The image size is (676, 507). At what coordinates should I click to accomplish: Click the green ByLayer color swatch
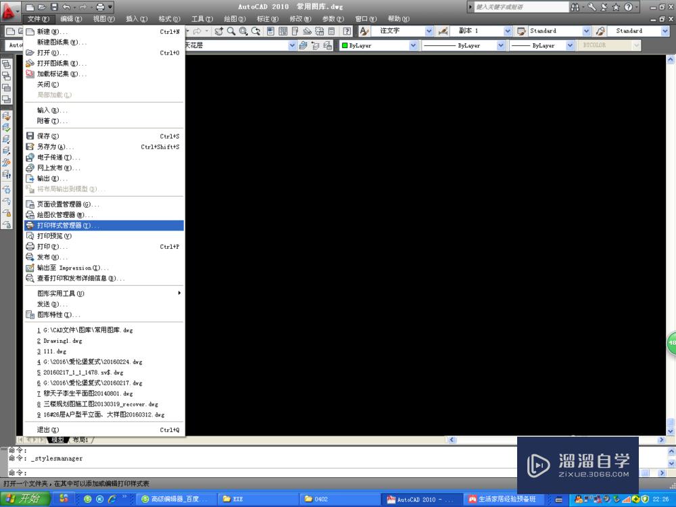click(345, 45)
